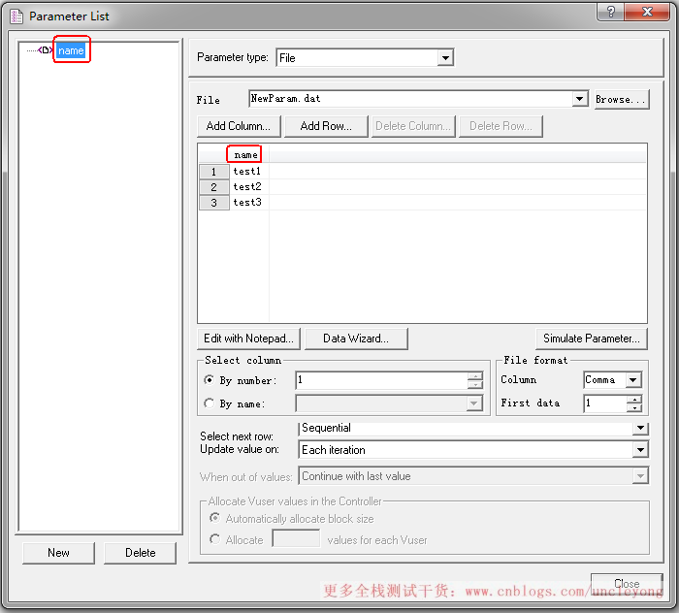
Task: Open Edit with Notepad...
Action: point(248,339)
